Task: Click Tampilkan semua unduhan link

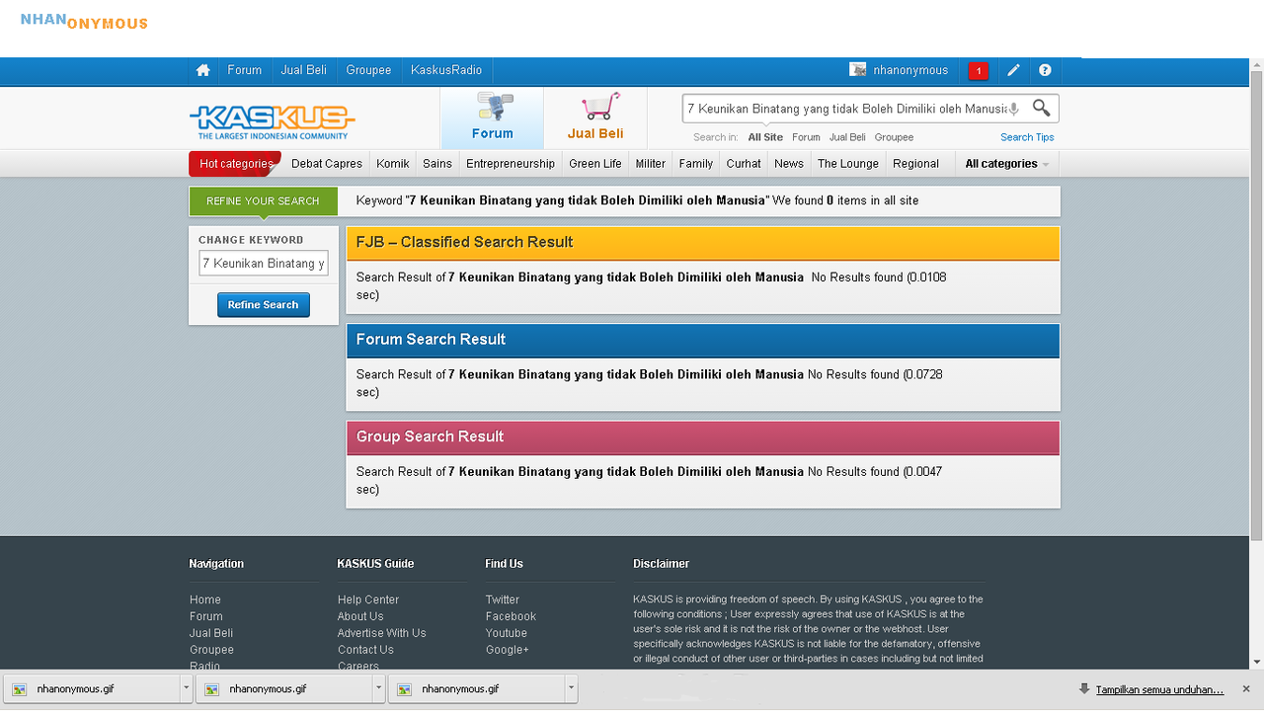Action: (x=1160, y=689)
